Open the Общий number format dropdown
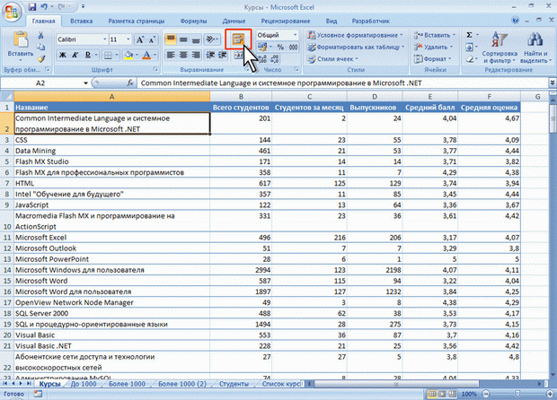Image resolution: width=557 pixels, height=400 pixels. click(x=295, y=35)
